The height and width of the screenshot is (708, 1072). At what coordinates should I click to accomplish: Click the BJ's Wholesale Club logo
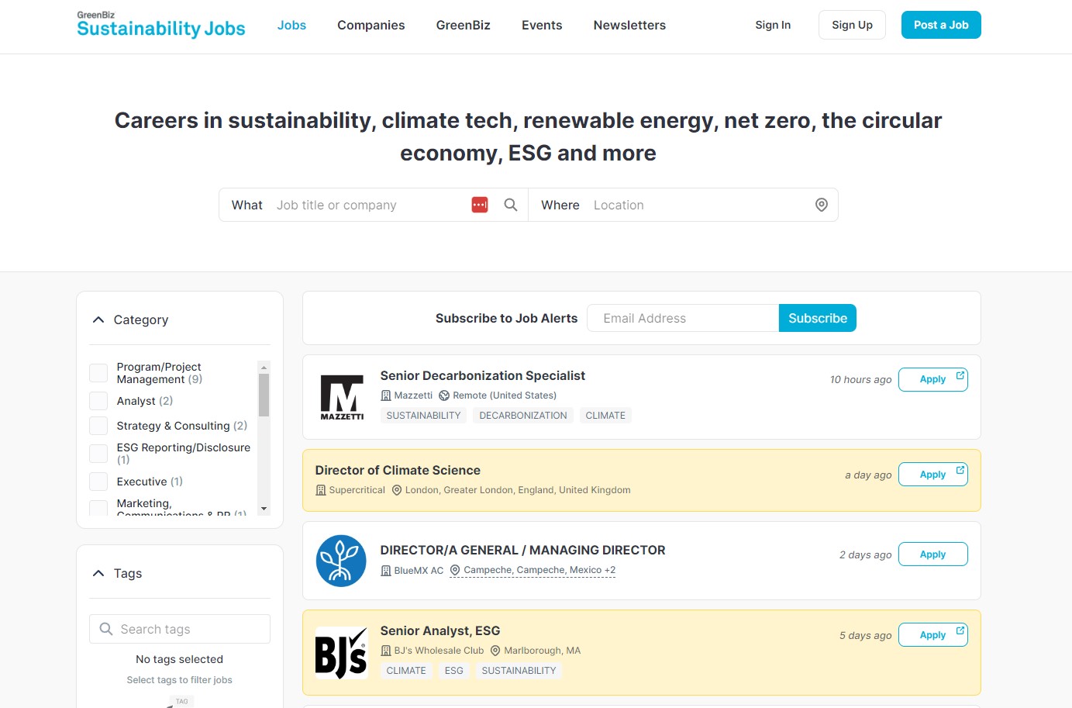click(341, 653)
